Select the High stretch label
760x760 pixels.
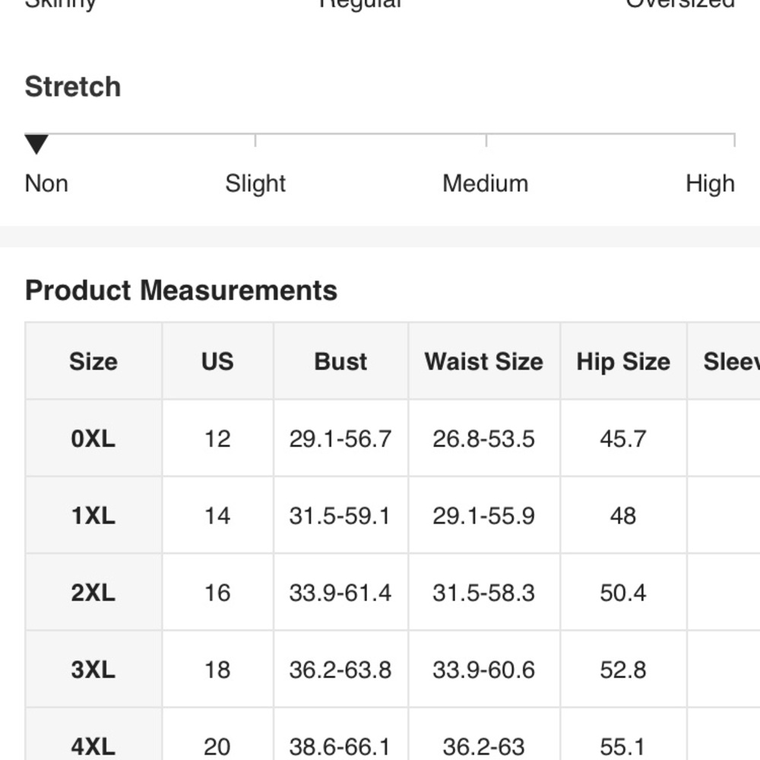pyautogui.click(x=710, y=184)
